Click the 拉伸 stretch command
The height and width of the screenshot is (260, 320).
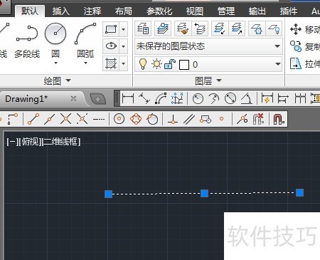(x=305, y=63)
